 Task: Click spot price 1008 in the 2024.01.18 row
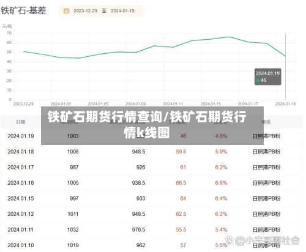click(73, 152)
